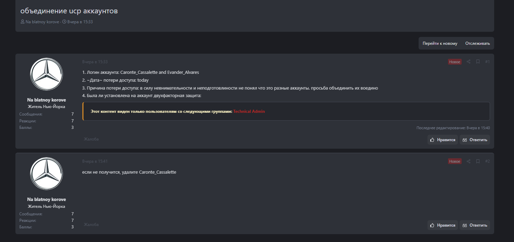Report the second post via Жалоба

tap(91, 225)
